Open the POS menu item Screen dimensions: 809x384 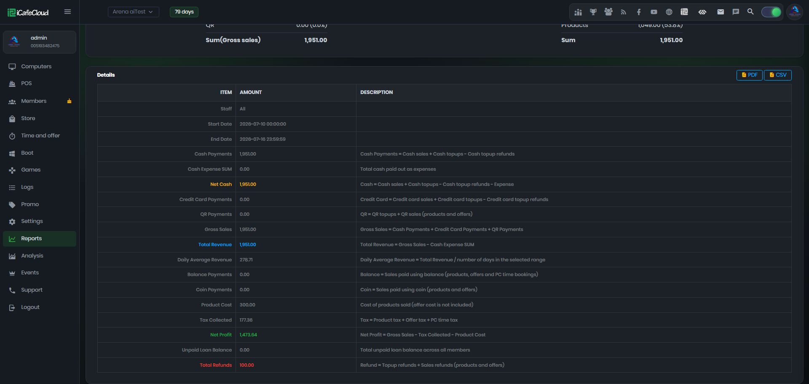coord(40,83)
